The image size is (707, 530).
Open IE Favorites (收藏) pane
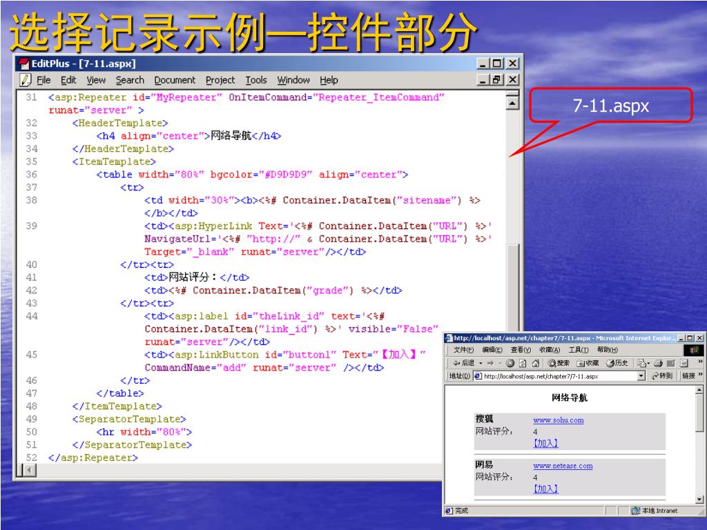(x=588, y=363)
